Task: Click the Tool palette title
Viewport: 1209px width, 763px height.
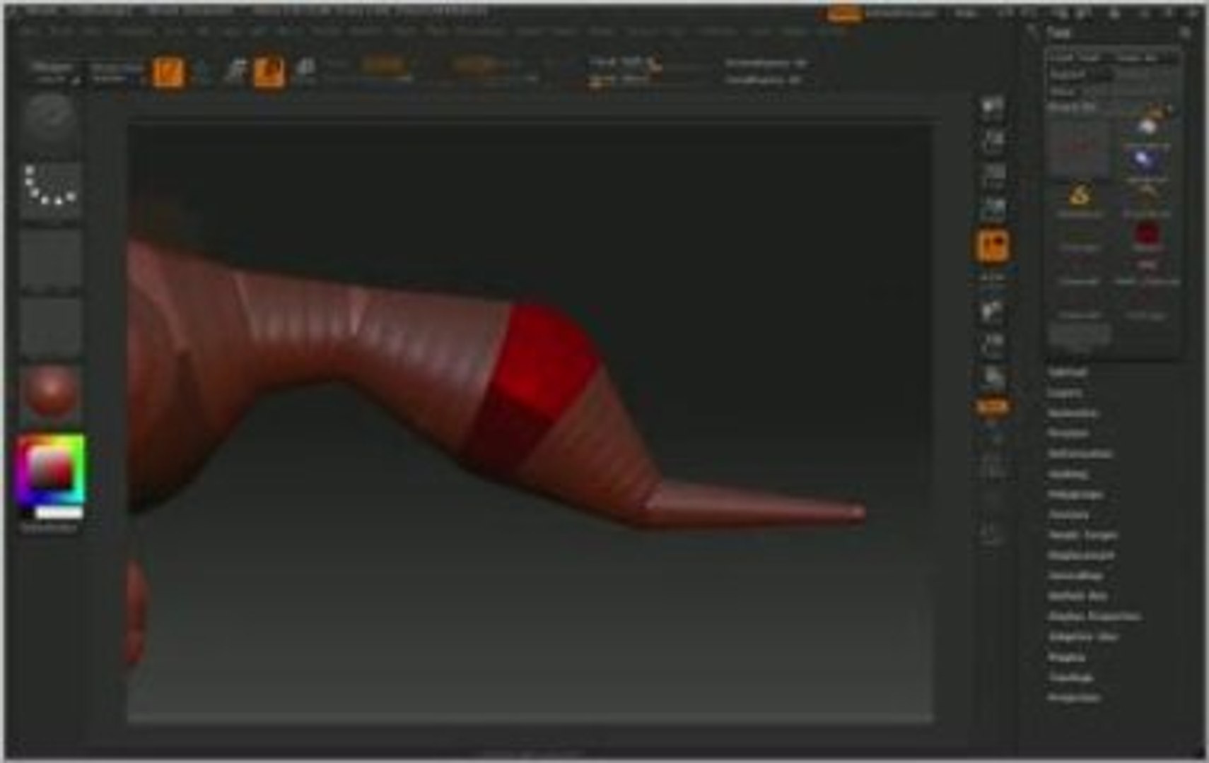Action: click(x=1058, y=32)
